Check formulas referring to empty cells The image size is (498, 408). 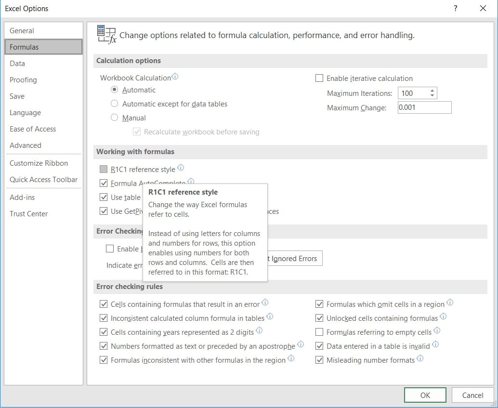319,332
